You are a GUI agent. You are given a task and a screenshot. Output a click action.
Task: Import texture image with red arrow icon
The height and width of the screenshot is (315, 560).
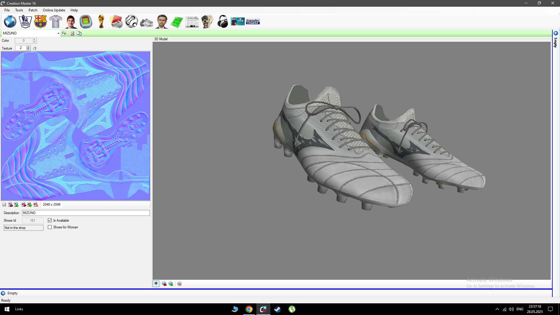(10, 204)
